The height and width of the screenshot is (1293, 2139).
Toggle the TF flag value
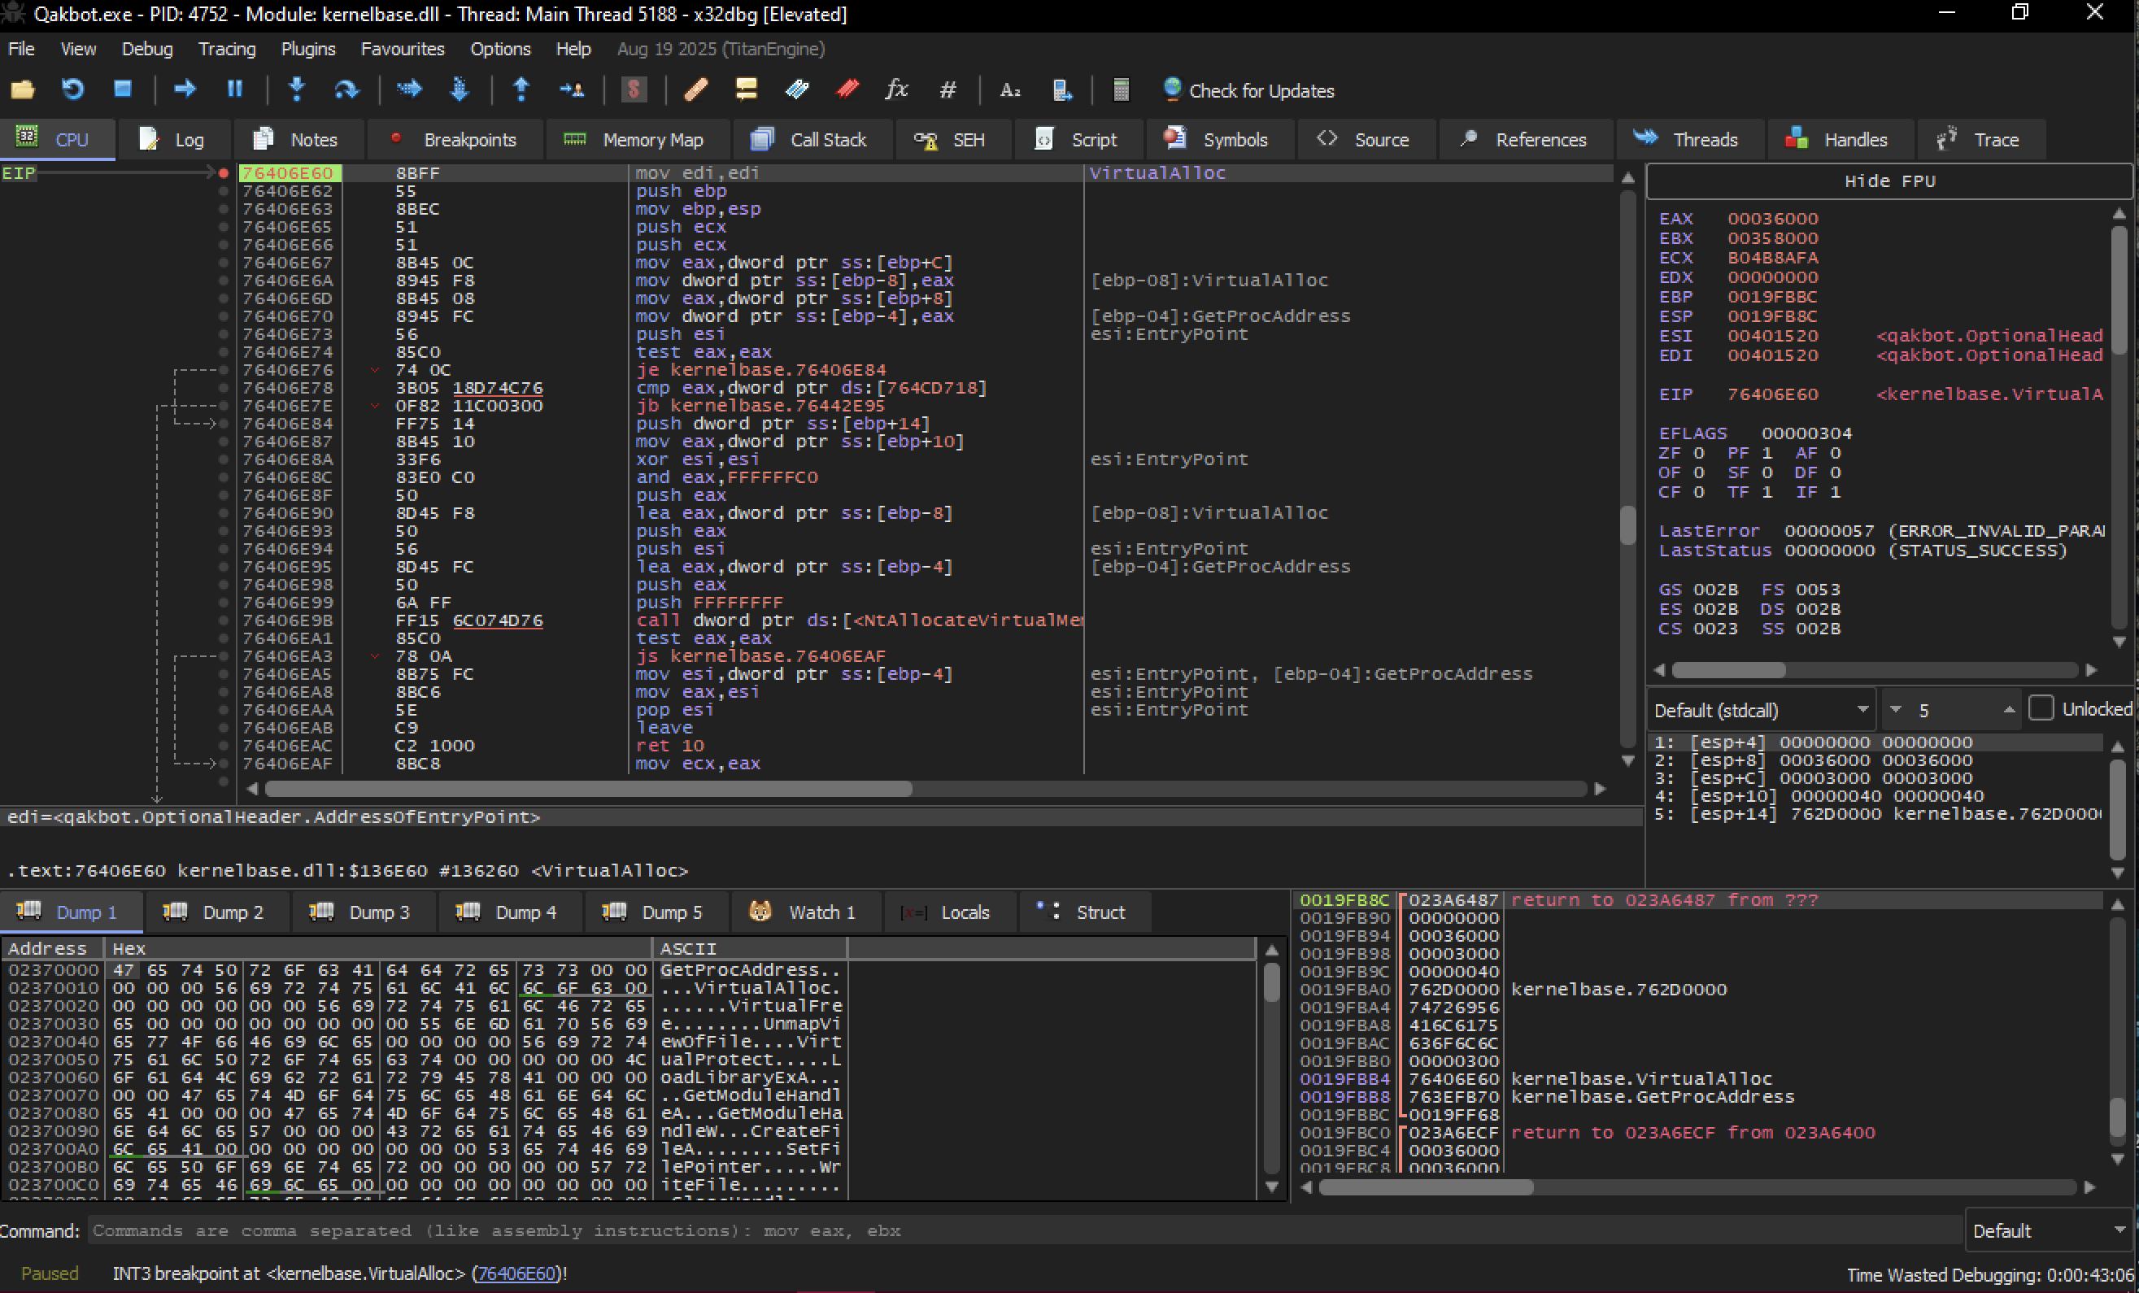coord(1767,492)
